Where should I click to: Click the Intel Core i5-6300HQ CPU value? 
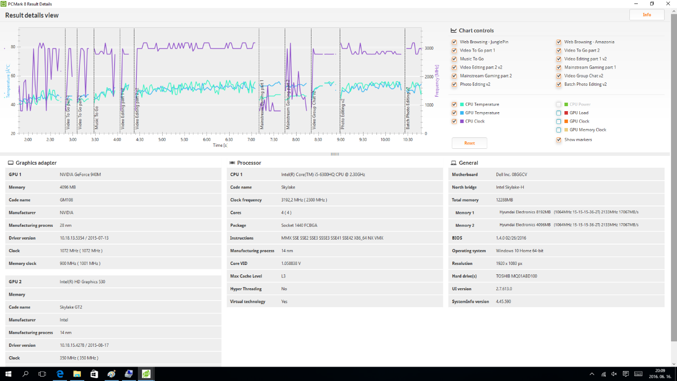click(322, 175)
